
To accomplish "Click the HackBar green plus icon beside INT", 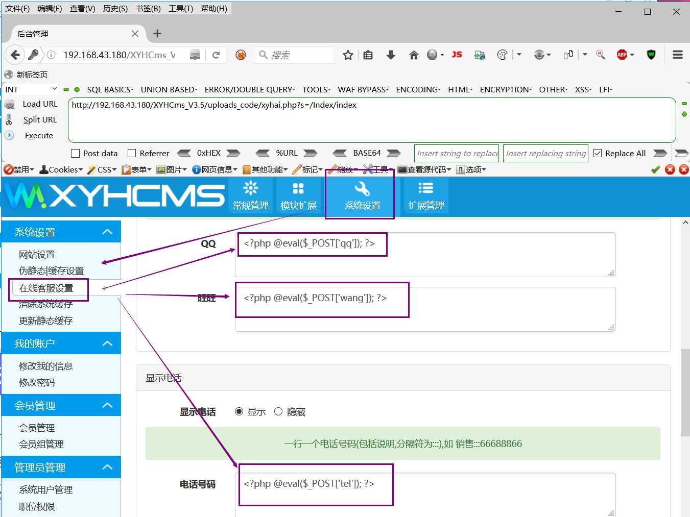I will (x=77, y=90).
